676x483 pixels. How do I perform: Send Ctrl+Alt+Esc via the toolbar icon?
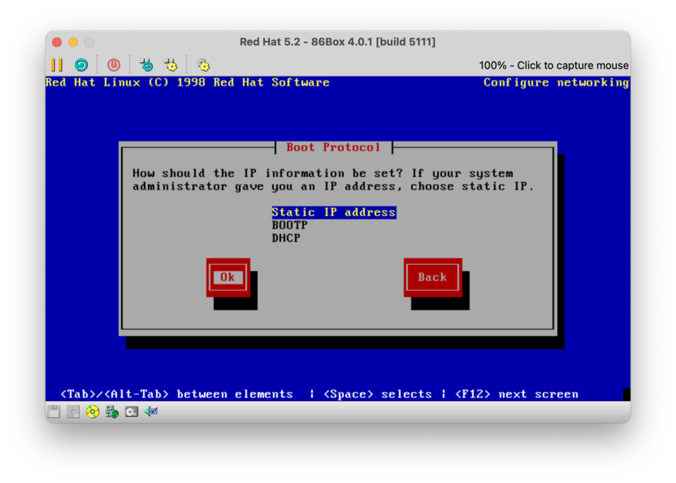[171, 65]
